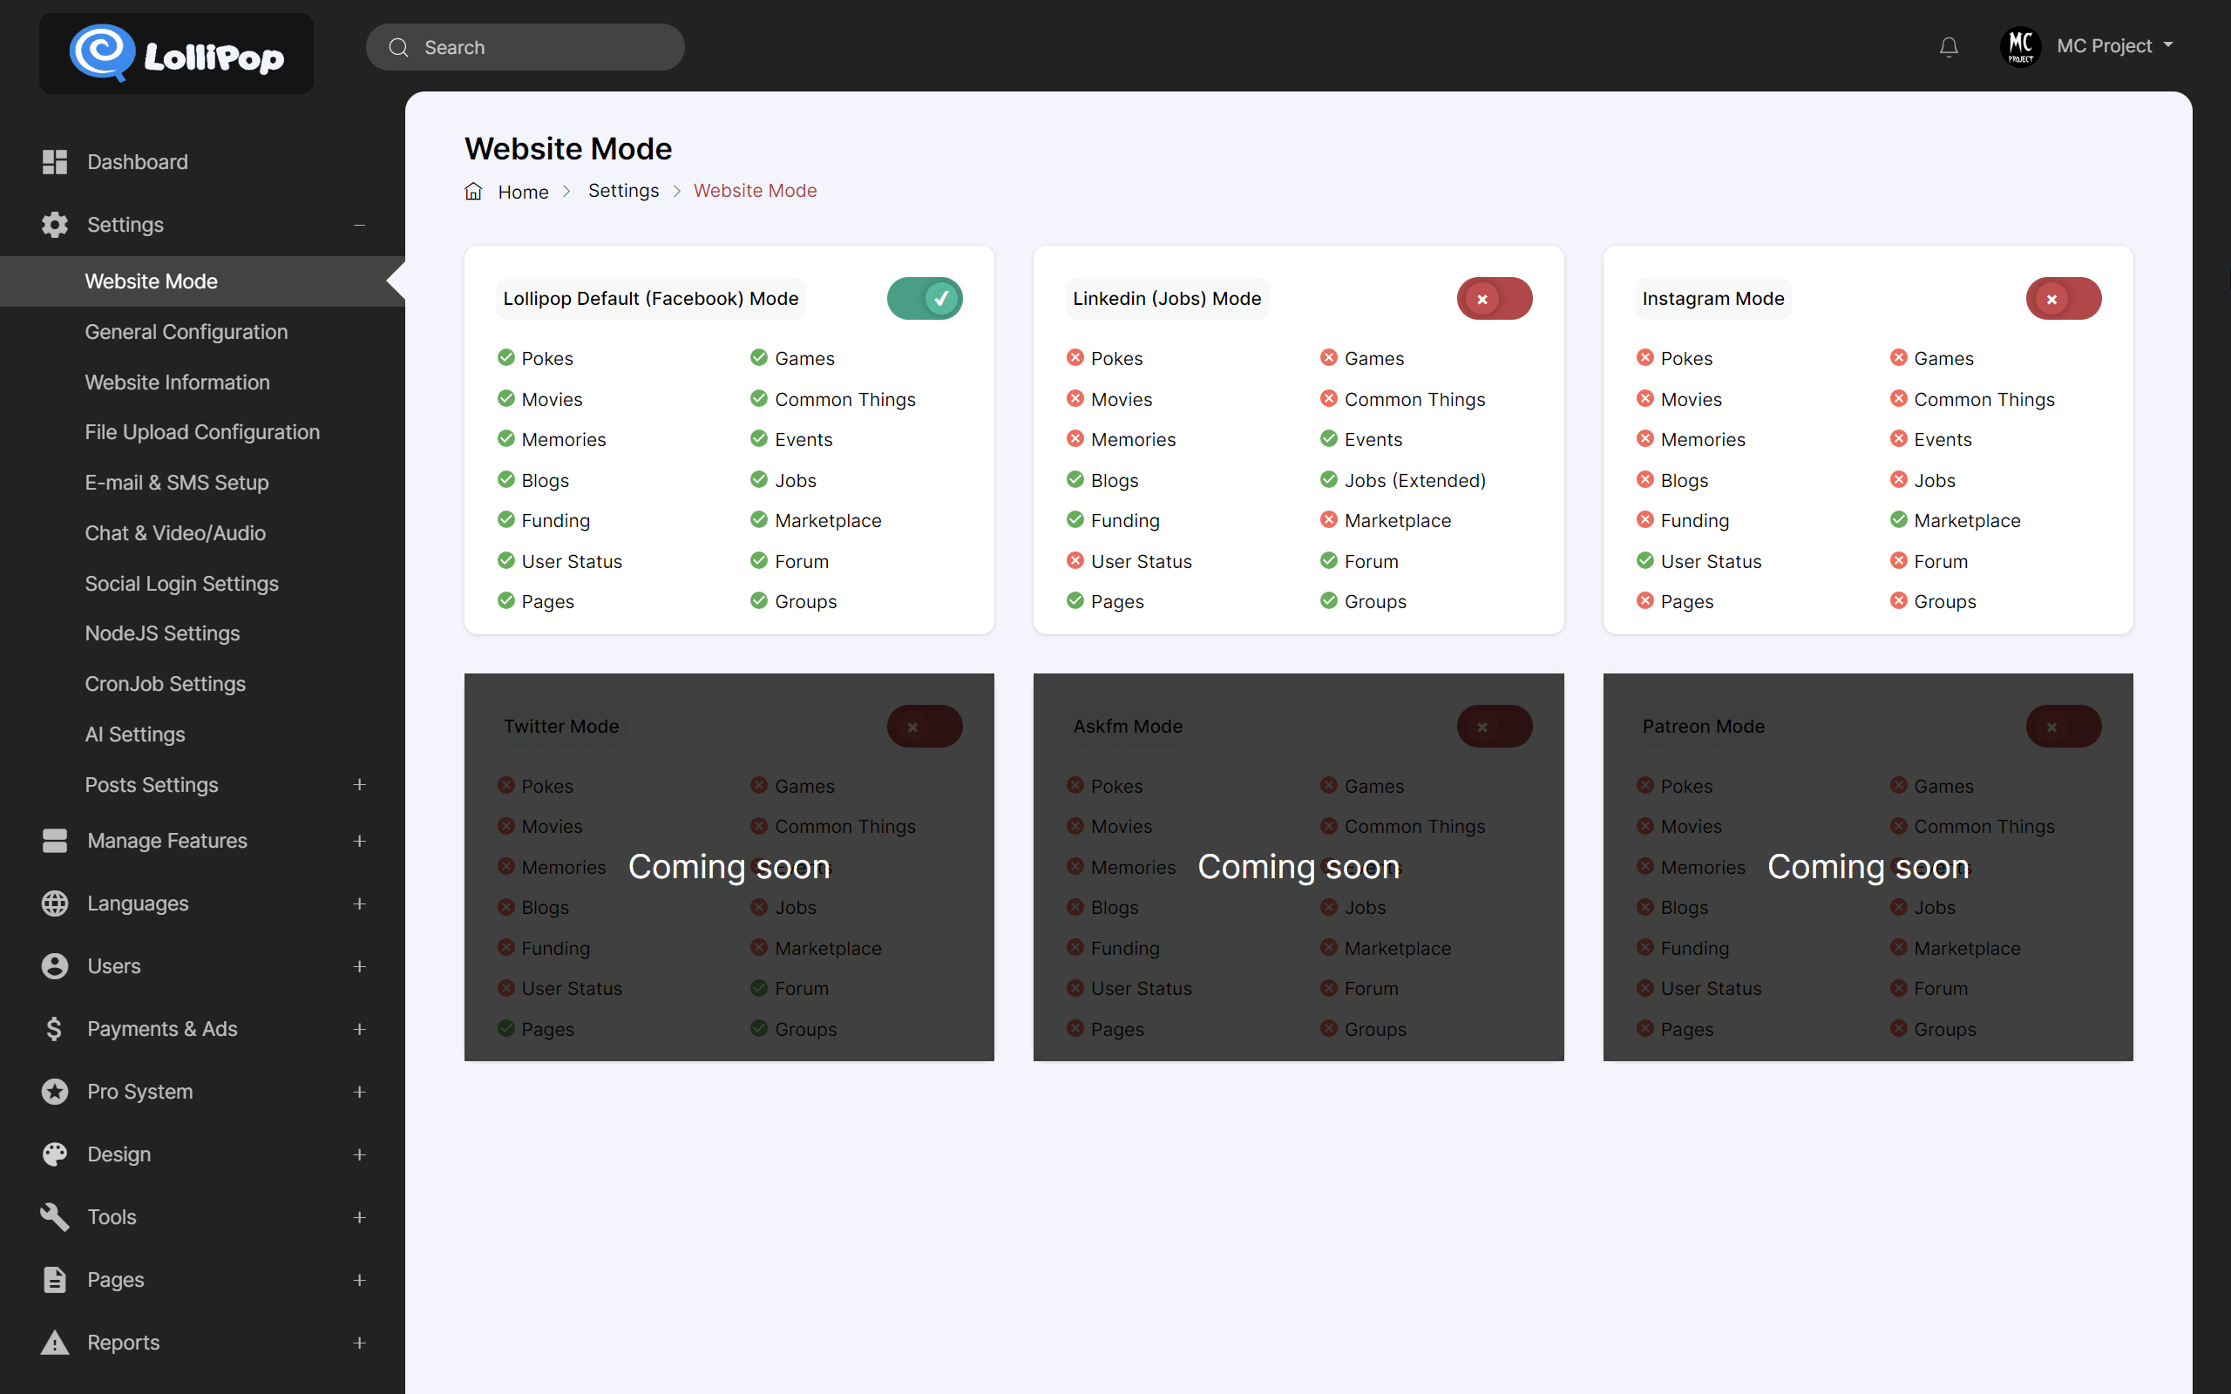This screenshot has width=2231, height=1394.
Task: Select the Languages globe icon
Action: [x=53, y=903]
